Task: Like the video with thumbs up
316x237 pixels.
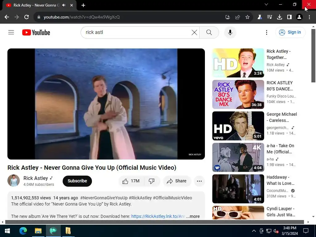Action: [x=131, y=181]
